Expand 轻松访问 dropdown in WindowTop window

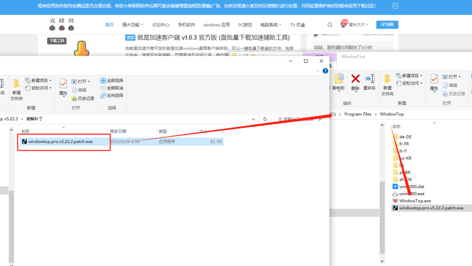tap(421, 83)
